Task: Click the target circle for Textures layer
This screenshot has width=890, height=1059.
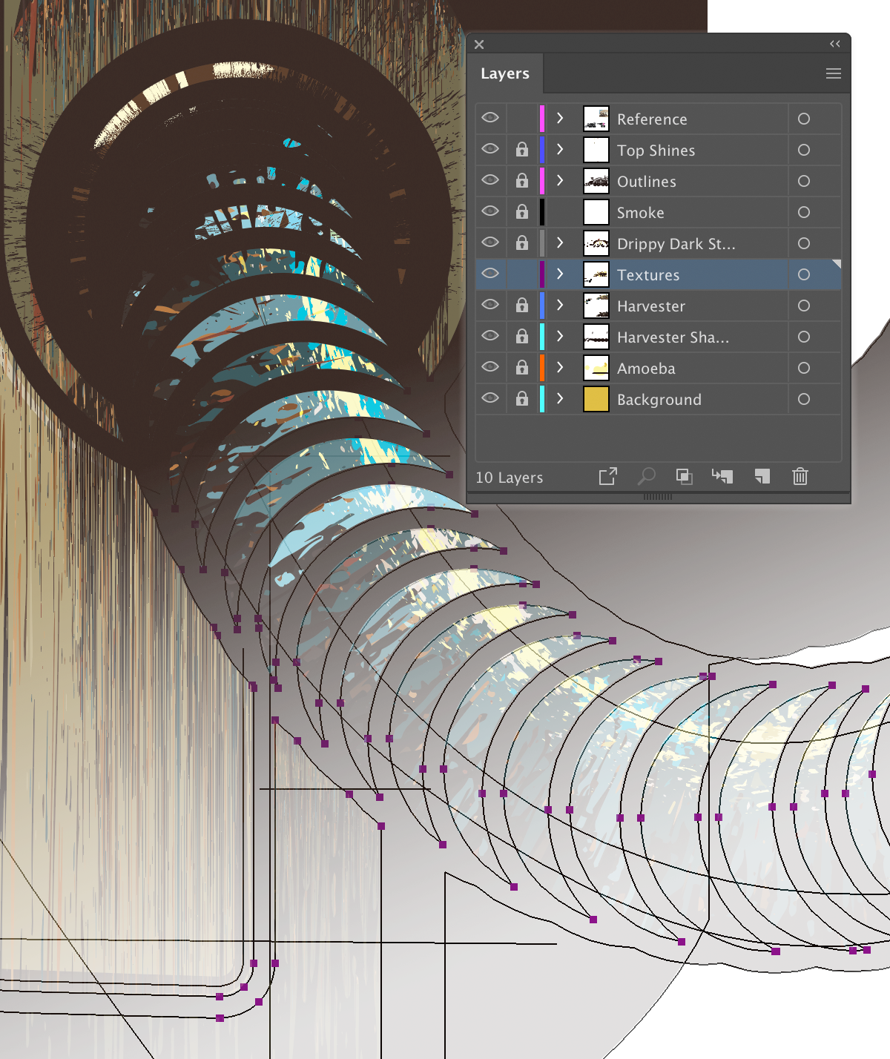Action: point(804,274)
